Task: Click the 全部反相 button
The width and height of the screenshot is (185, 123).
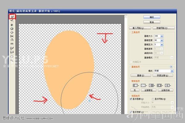Action: pos(166,90)
